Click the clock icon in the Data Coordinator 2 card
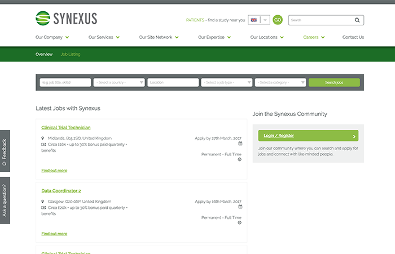395x254 pixels. pos(240,222)
